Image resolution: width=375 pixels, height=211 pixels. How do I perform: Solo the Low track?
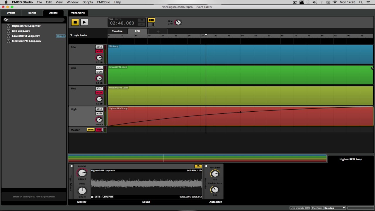click(x=99, y=68)
